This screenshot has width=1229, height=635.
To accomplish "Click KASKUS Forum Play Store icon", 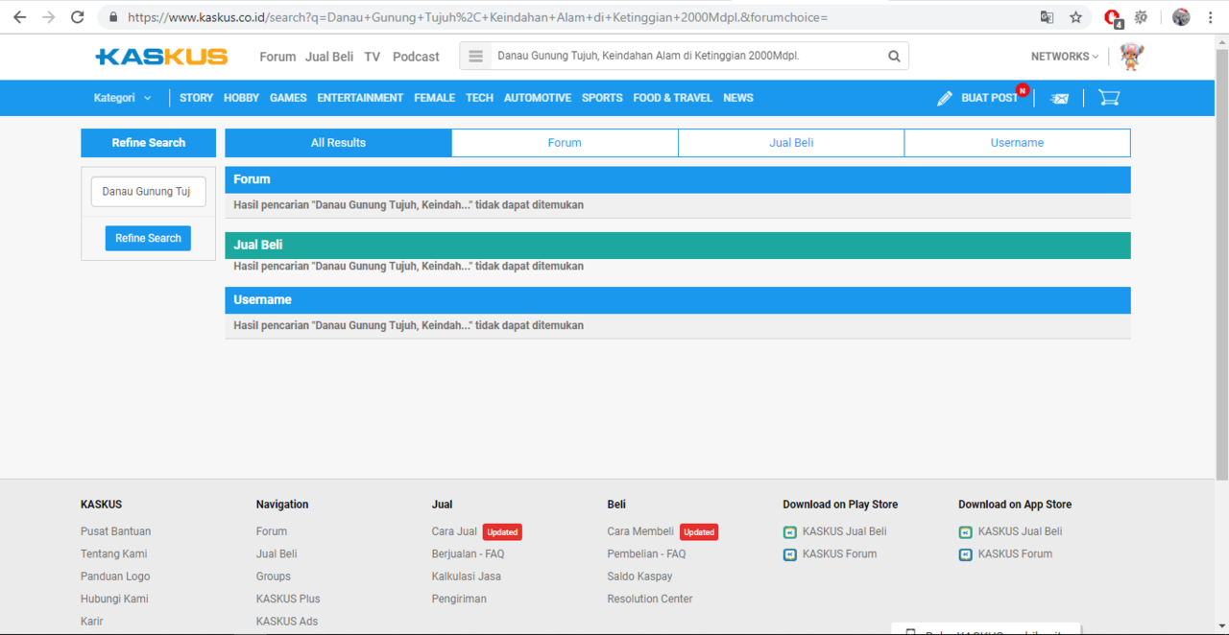I will 790,554.
